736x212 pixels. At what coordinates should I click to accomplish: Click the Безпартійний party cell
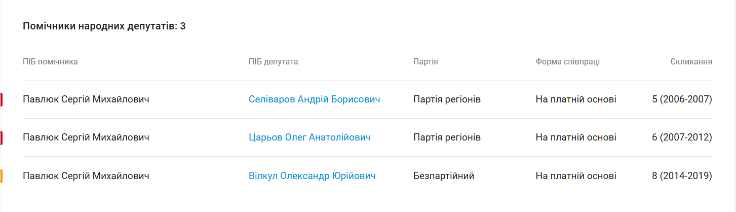click(443, 176)
